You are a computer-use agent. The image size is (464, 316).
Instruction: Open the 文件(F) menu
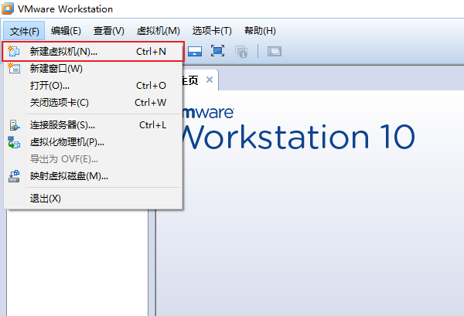24,31
